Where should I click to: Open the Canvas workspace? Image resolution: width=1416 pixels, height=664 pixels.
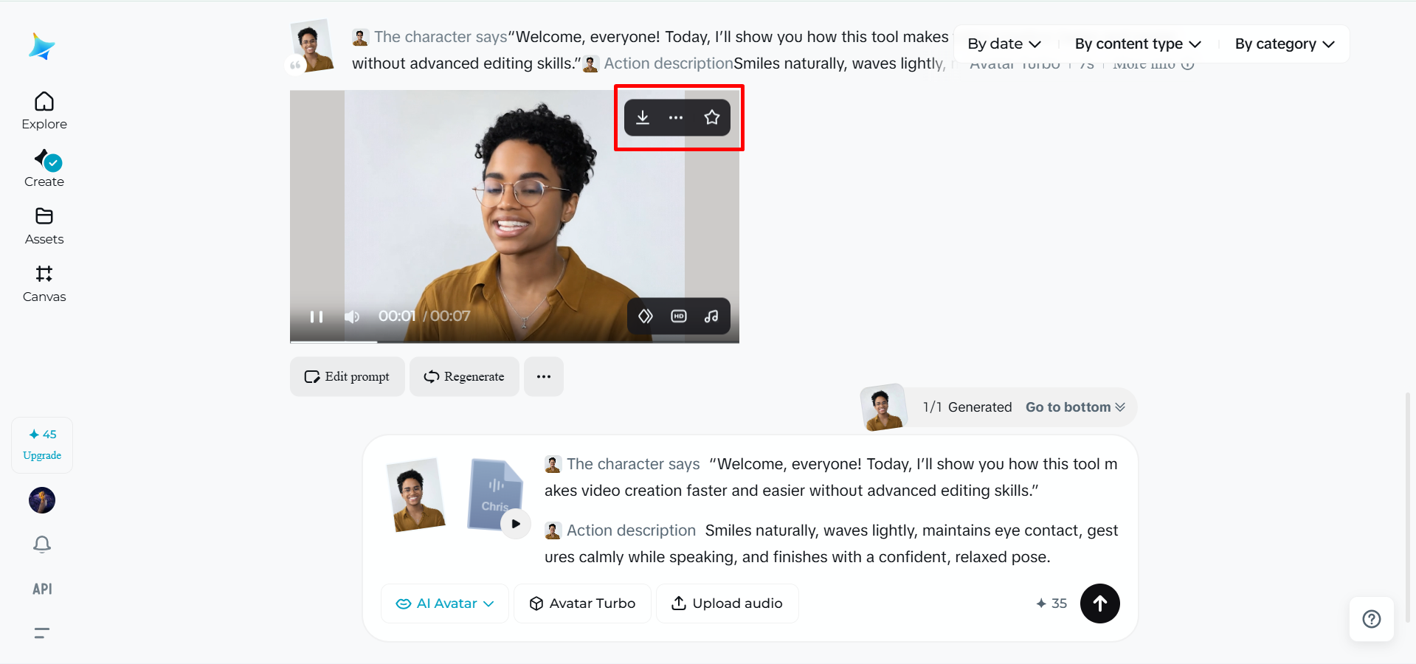pyautogui.click(x=44, y=284)
